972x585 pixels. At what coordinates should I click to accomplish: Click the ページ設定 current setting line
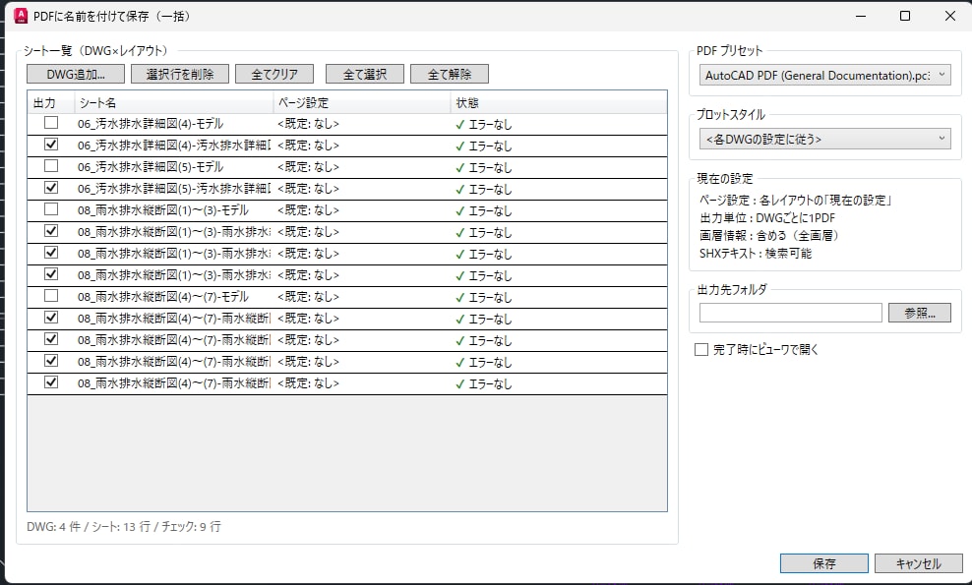pos(796,201)
